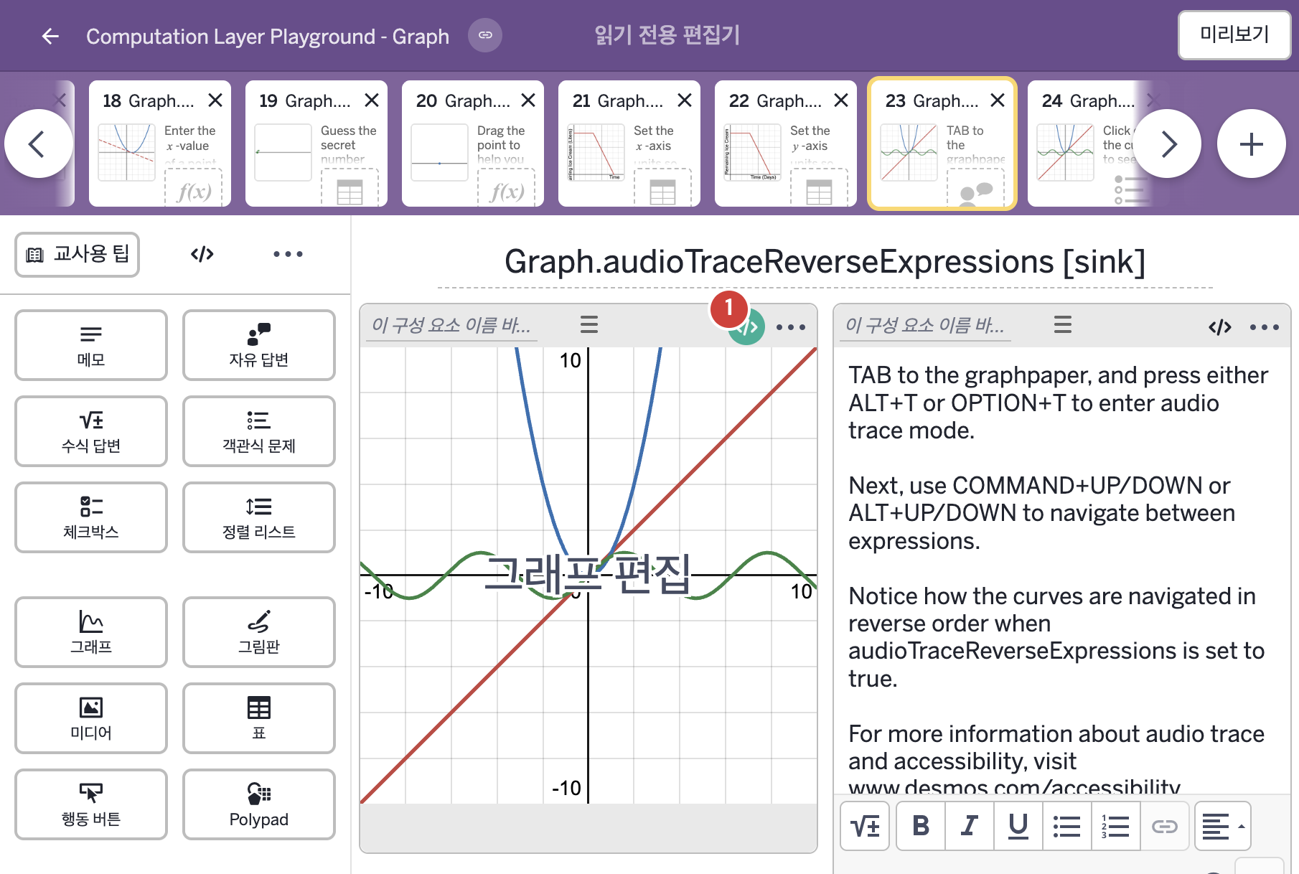The height and width of the screenshot is (874, 1299).
Task: Add a 그림판 sketch component
Action: click(259, 632)
